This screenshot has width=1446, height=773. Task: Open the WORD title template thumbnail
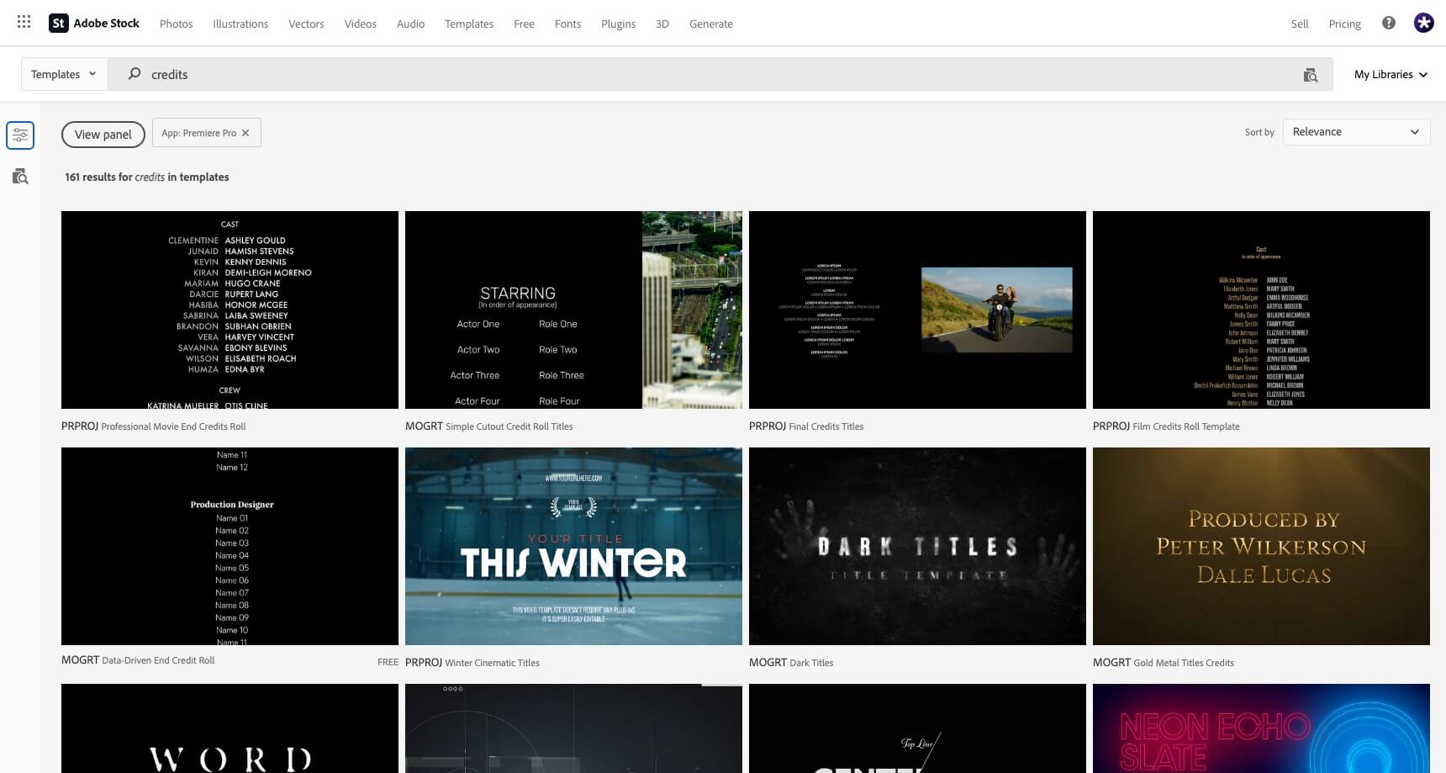click(x=230, y=728)
